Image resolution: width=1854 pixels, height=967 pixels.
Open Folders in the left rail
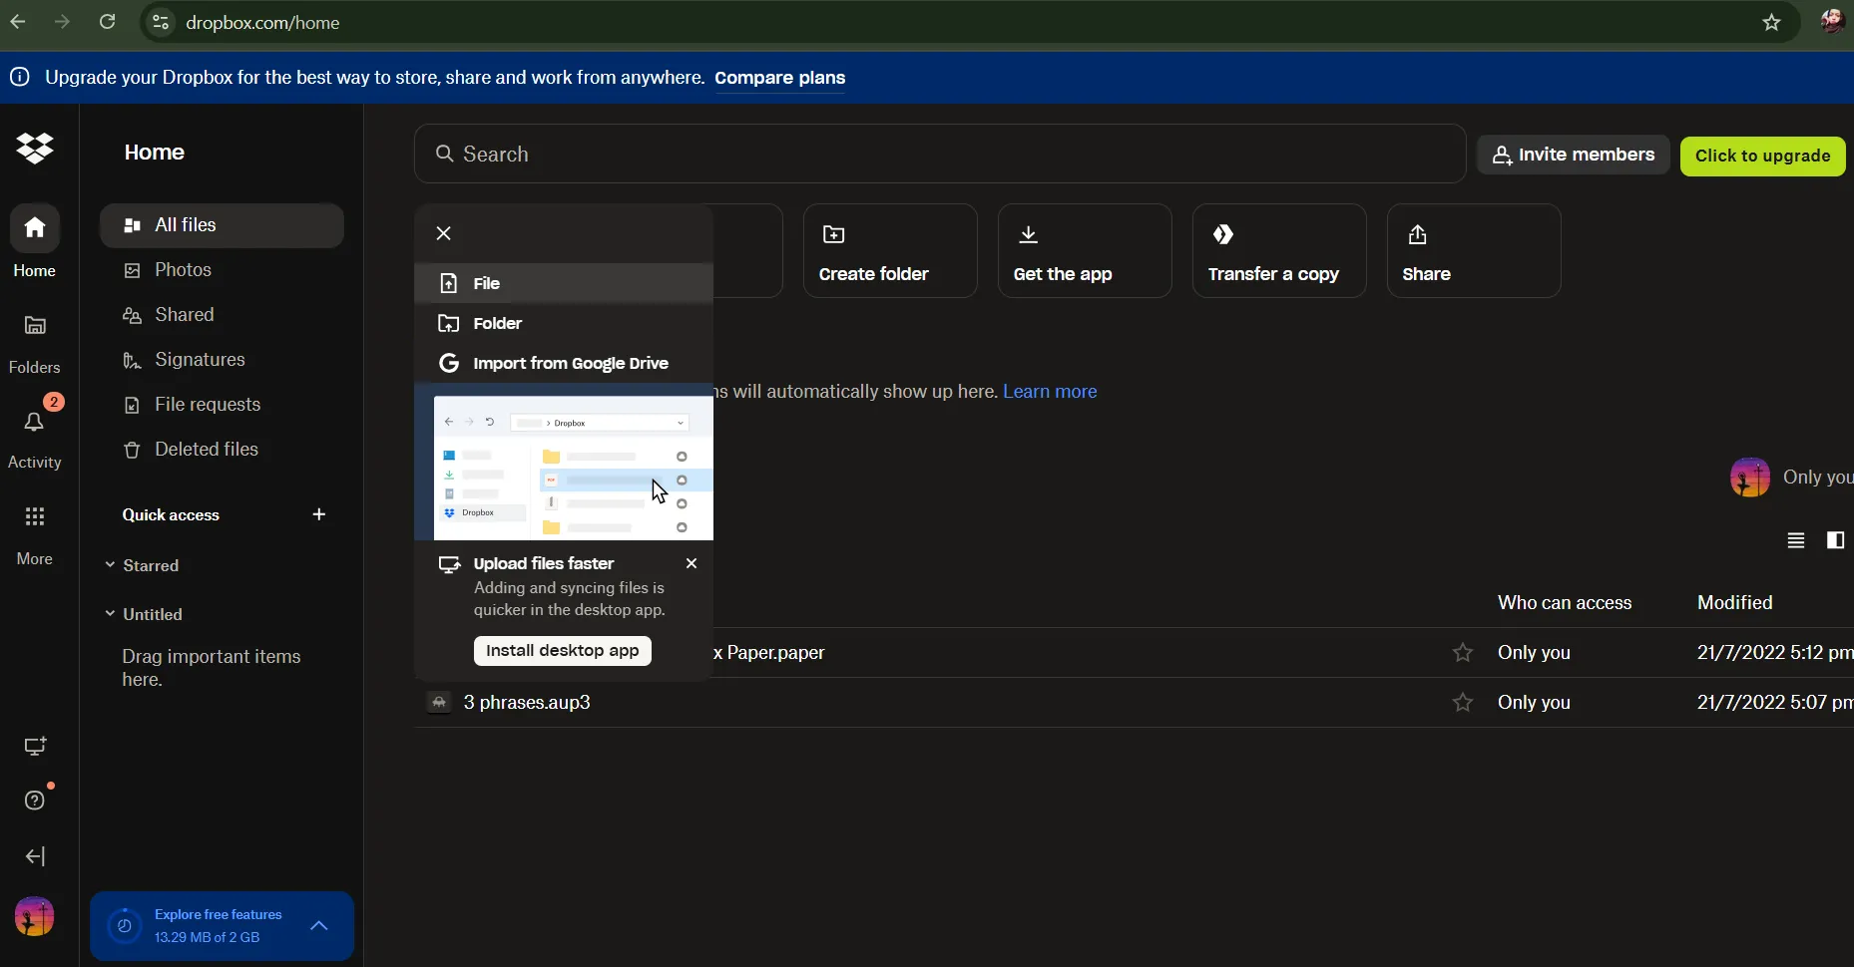35,342
